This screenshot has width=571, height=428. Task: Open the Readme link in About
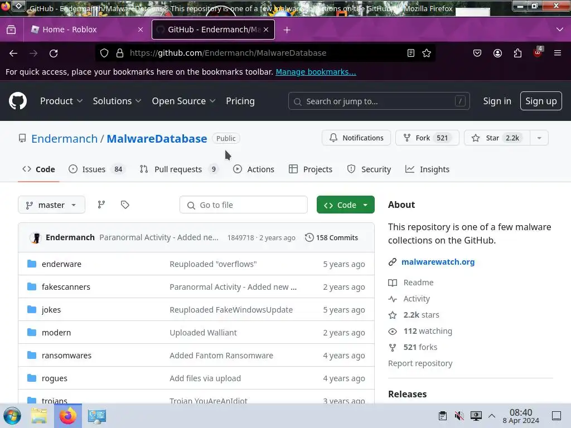coord(418,283)
